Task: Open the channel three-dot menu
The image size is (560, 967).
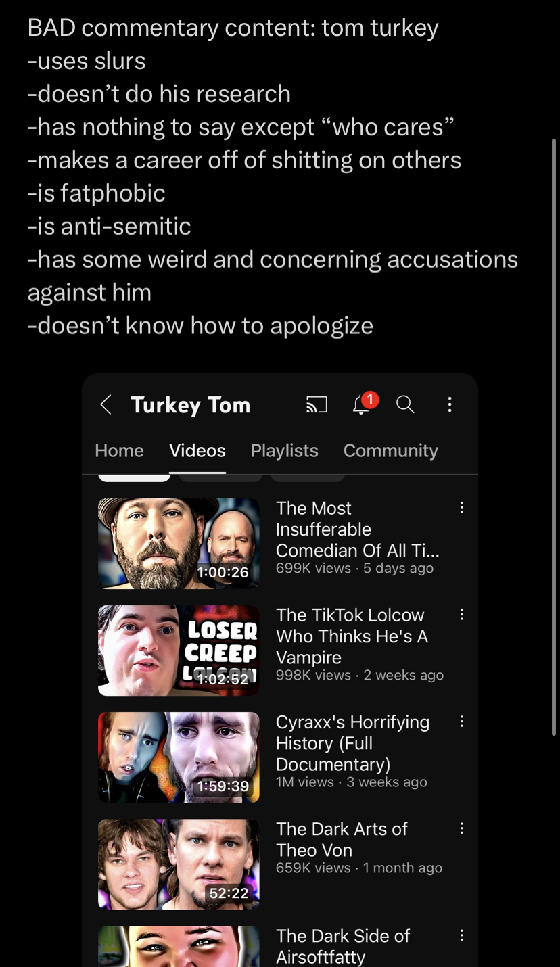Action: pos(450,404)
